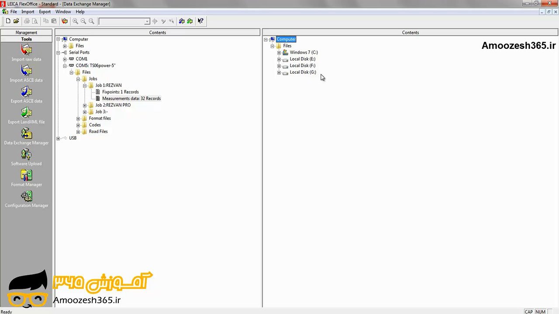Select Local Disk (G:) in right pane
Screen dimensions: 559x314
(x=303, y=72)
